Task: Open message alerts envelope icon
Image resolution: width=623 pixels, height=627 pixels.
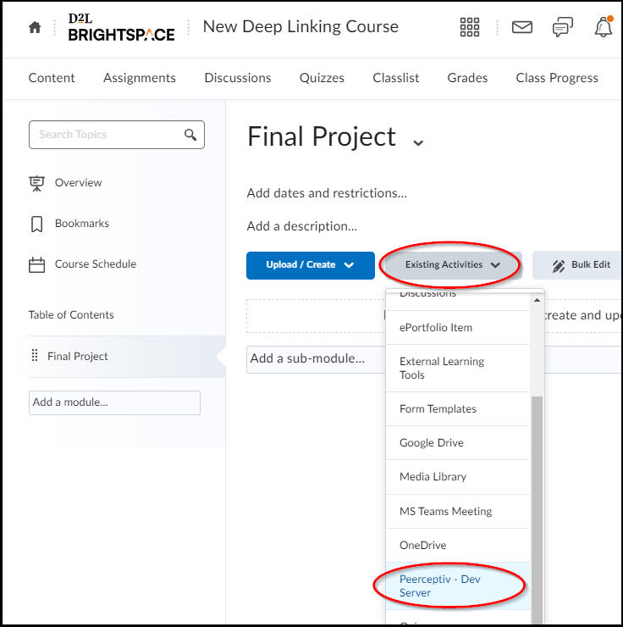Action: pyautogui.click(x=522, y=27)
